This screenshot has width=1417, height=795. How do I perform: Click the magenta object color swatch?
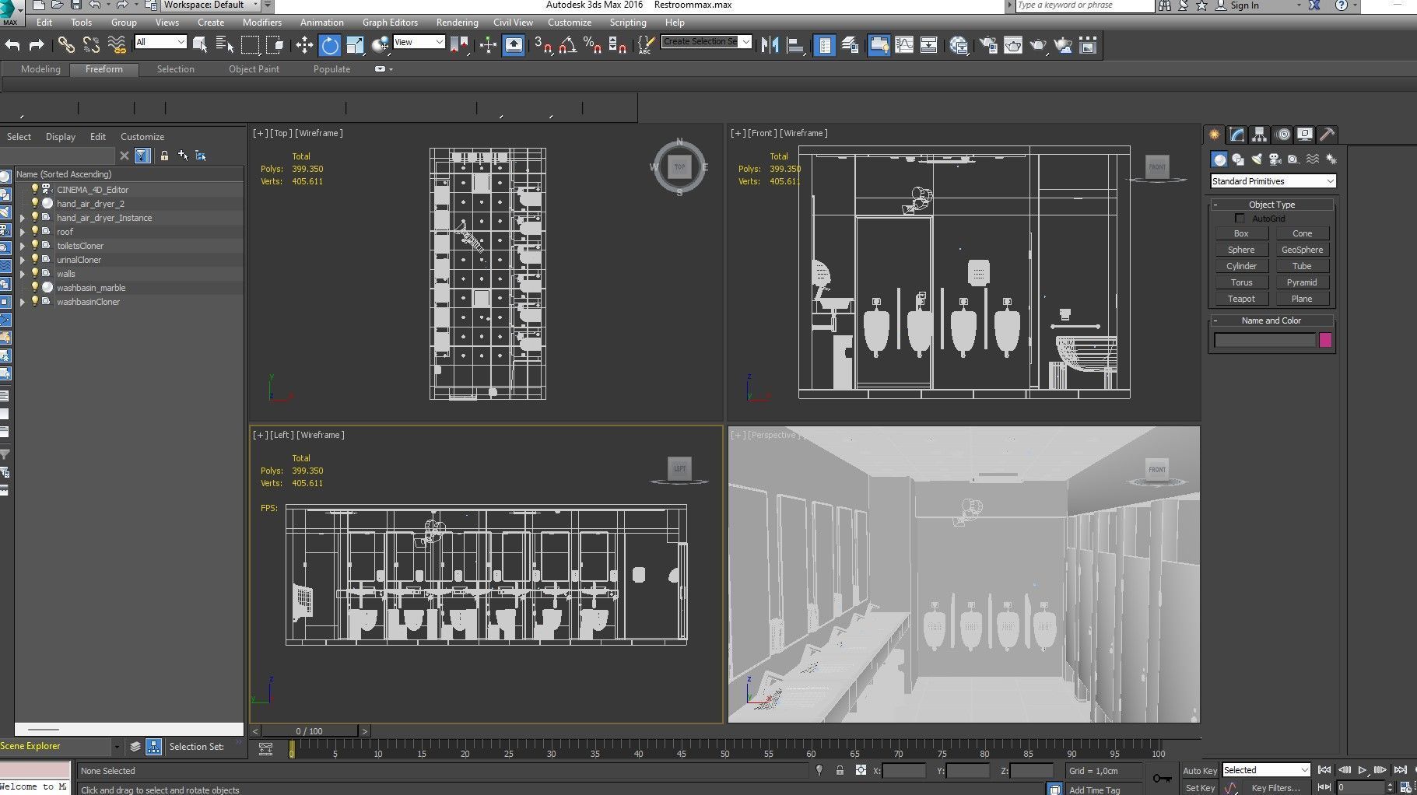point(1325,340)
